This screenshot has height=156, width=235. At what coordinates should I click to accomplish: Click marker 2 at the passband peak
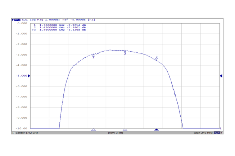coord(125,52)
